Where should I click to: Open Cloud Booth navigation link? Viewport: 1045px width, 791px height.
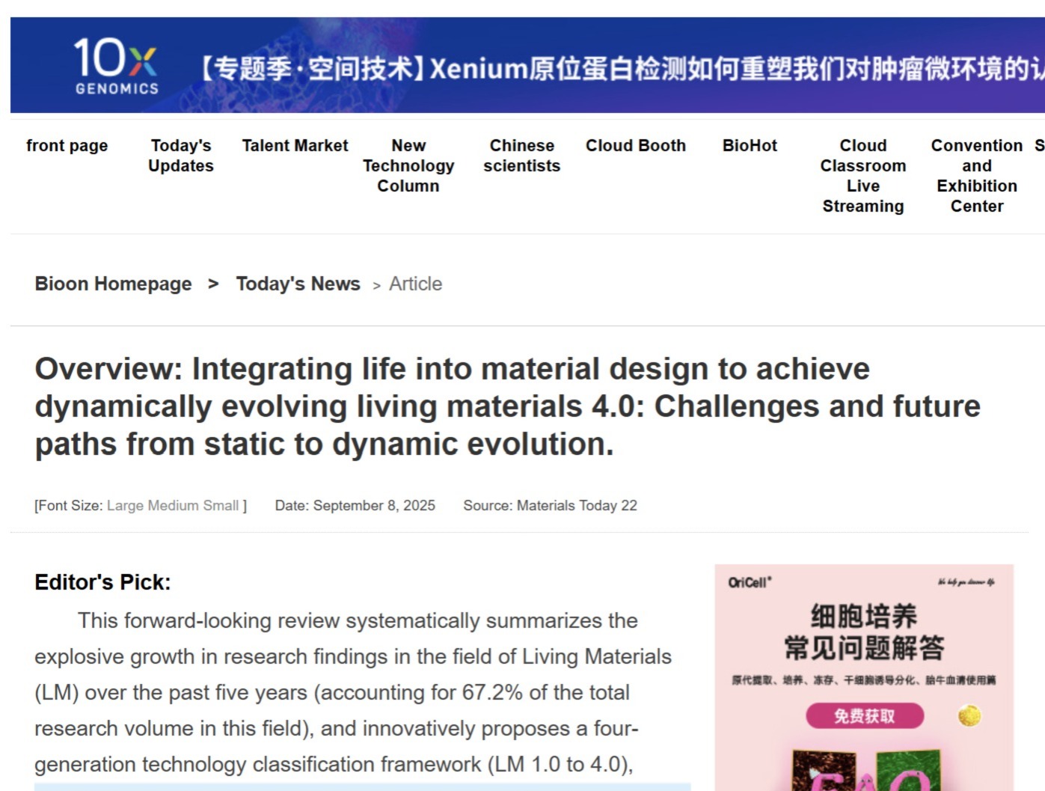coord(636,146)
